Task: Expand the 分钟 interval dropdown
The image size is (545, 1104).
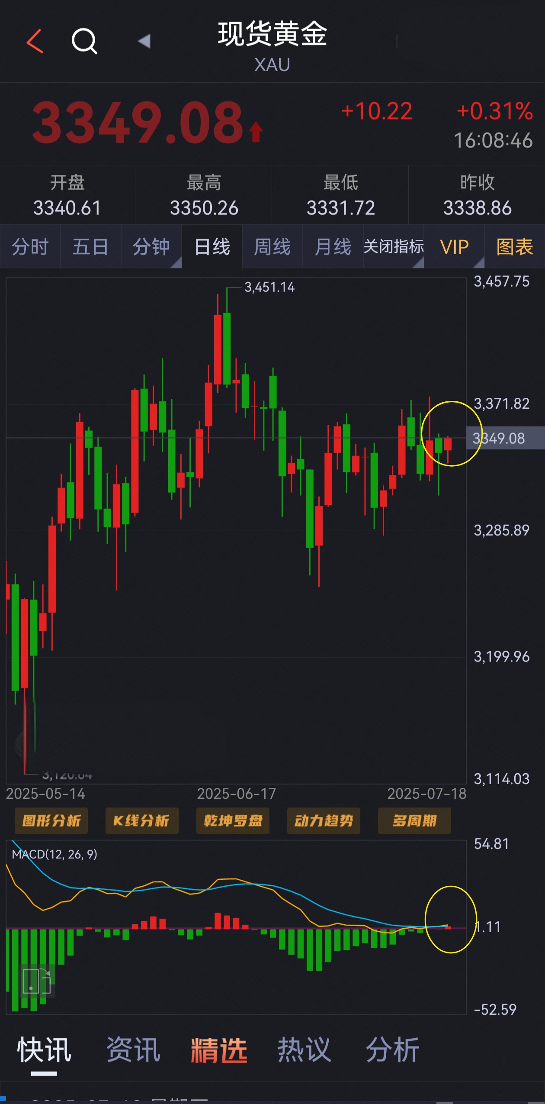Action: 151,247
